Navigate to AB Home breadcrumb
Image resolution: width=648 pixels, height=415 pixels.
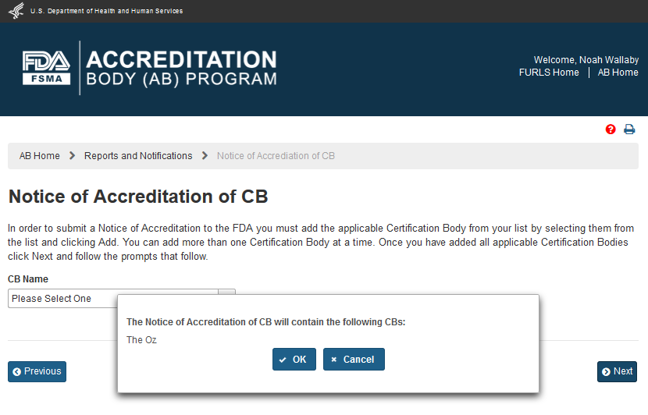coord(40,156)
